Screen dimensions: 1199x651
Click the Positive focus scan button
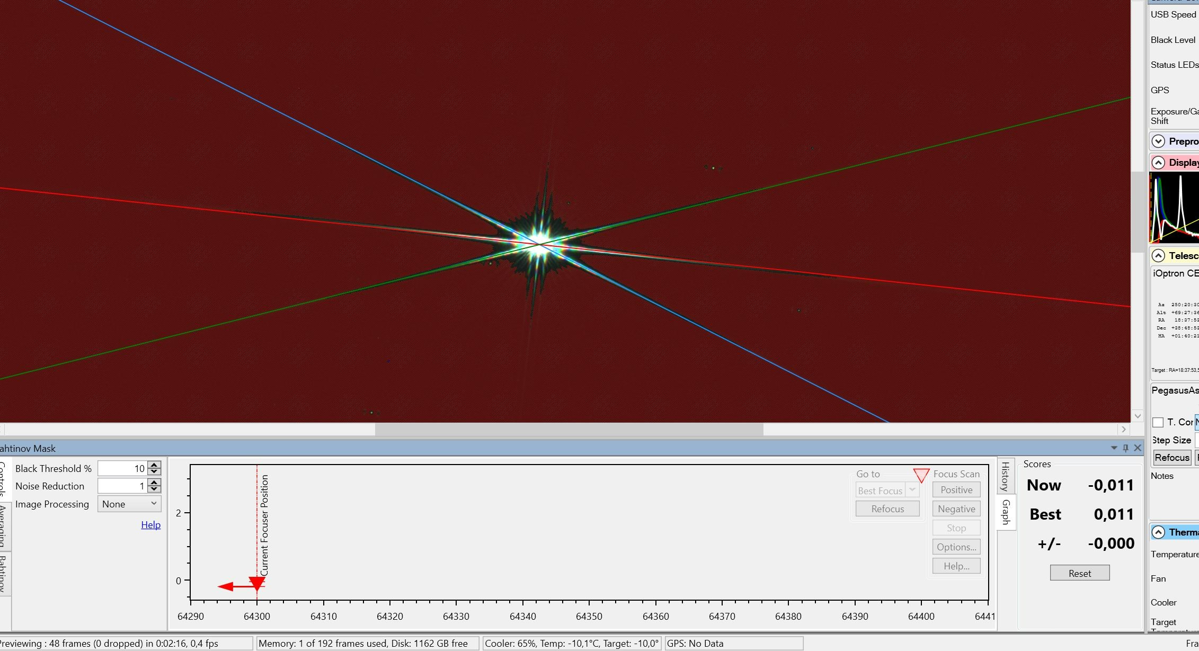(x=956, y=490)
